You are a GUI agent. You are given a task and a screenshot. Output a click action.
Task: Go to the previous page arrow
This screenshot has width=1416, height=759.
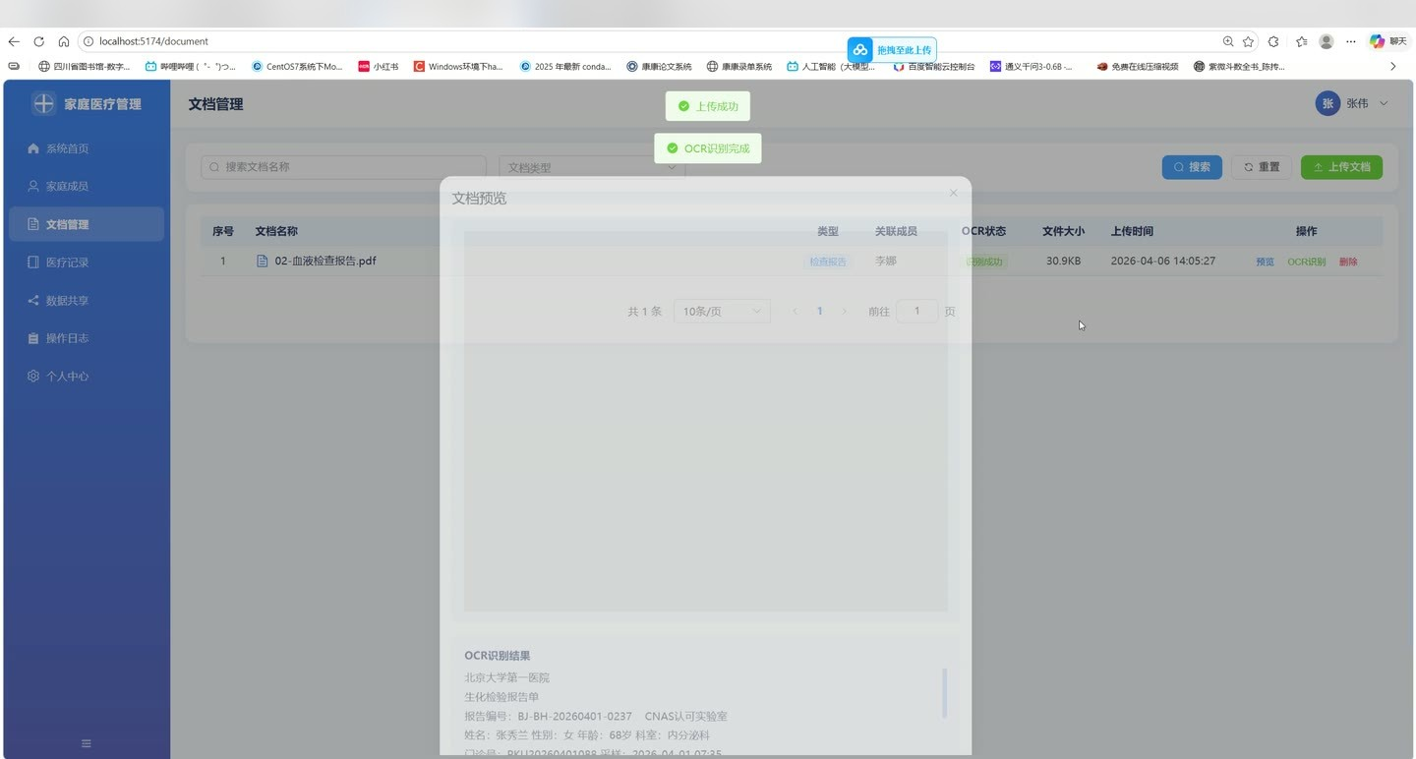point(795,311)
